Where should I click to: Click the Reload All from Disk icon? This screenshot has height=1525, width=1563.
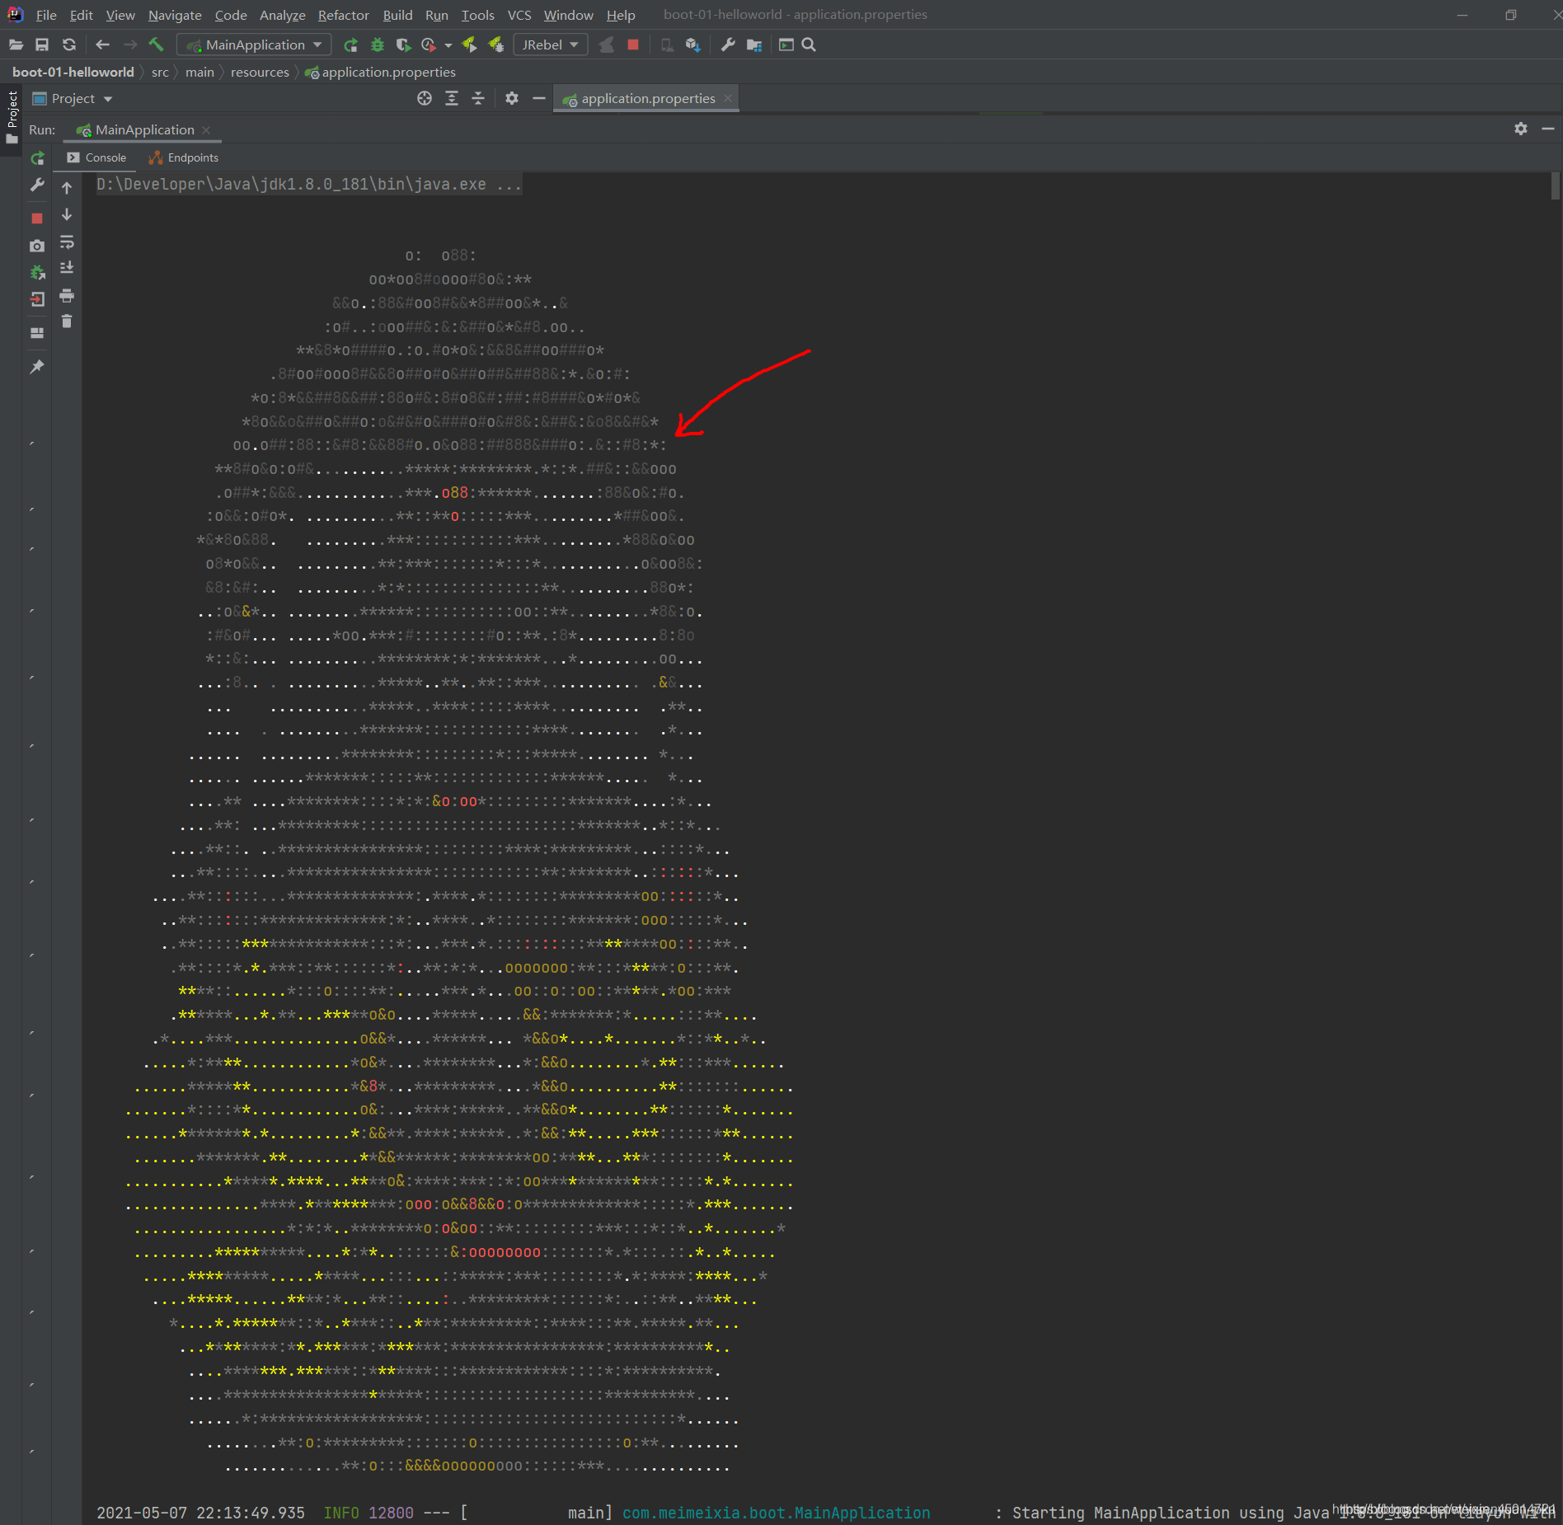(69, 45)
